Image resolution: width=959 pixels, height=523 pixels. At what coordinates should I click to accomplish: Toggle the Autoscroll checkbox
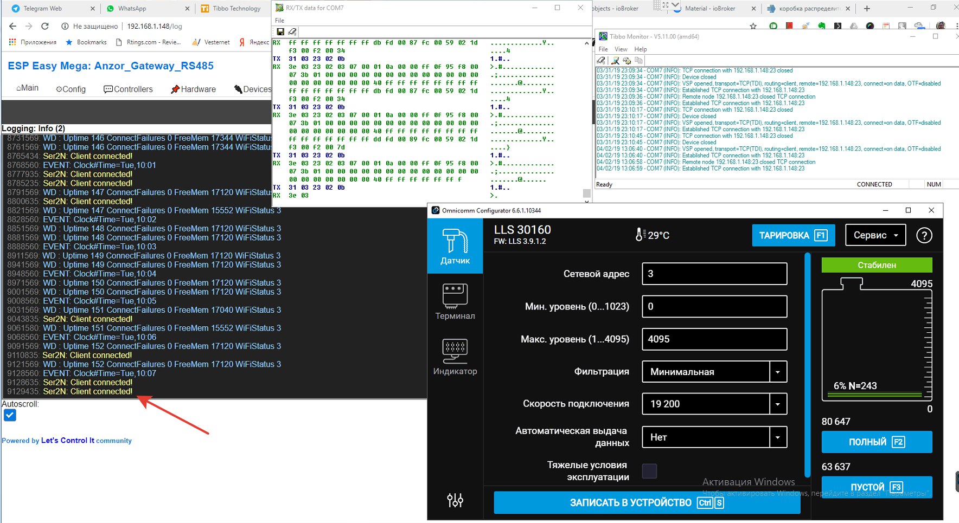tap(10, 415)
